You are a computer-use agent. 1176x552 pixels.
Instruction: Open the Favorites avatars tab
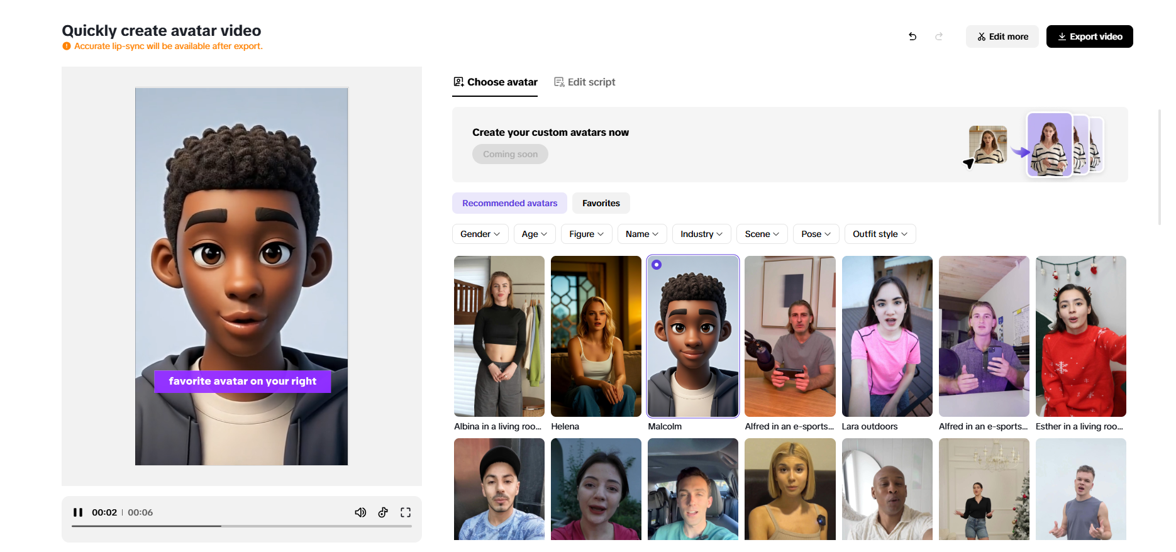click(601, 203)
